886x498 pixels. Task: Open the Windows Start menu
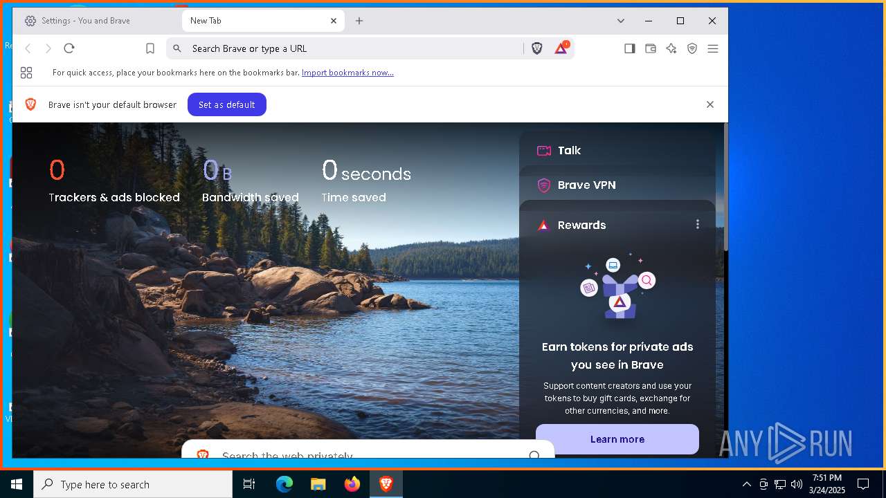[x=17, y=484]
